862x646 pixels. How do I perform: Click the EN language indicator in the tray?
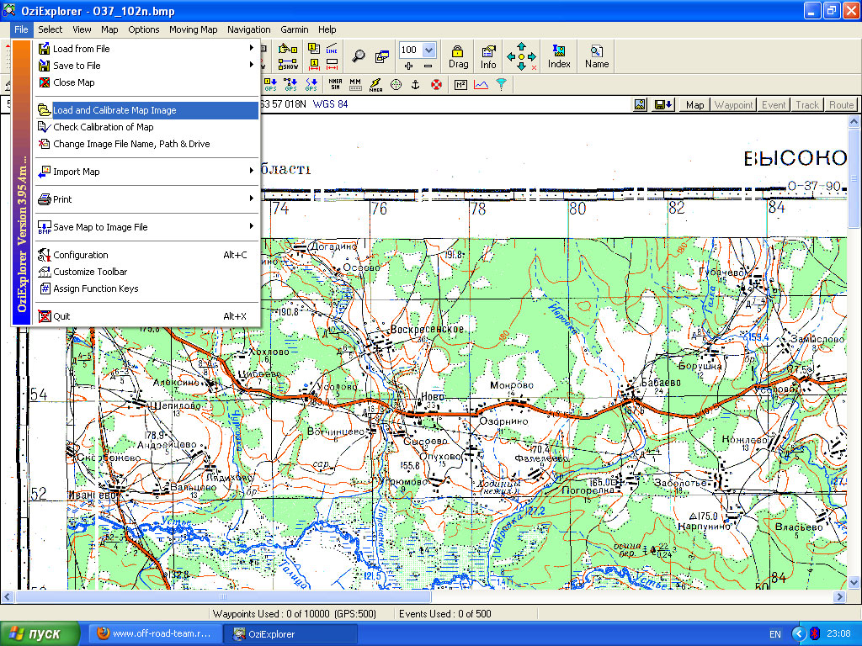[774, 634]
